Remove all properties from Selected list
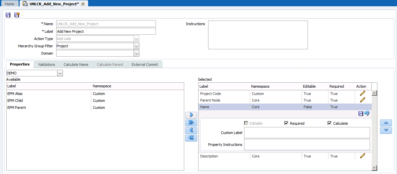Viewport: 397px width, 174px height. (191, 138)
